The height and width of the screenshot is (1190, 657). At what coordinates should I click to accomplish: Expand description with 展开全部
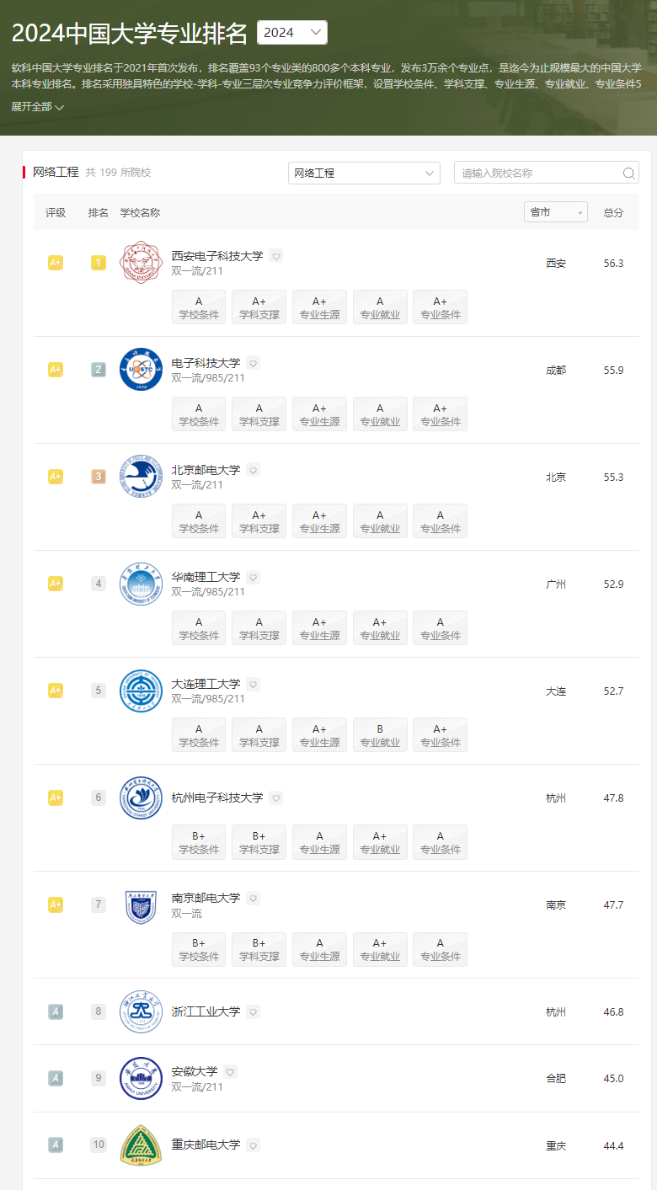(x=38, y=107)
